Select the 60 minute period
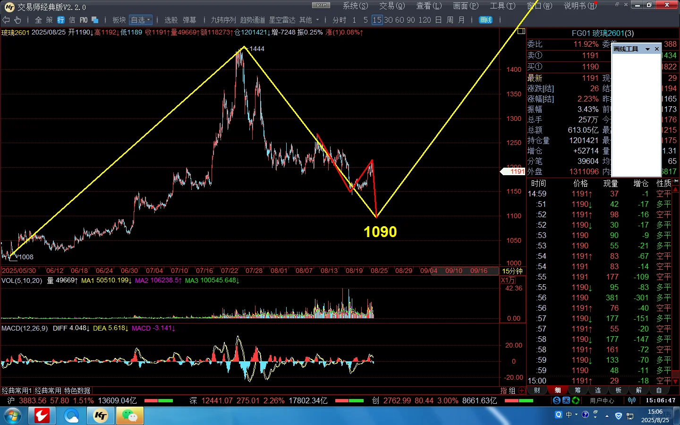680x425 pixels. (x=399, y=20)
